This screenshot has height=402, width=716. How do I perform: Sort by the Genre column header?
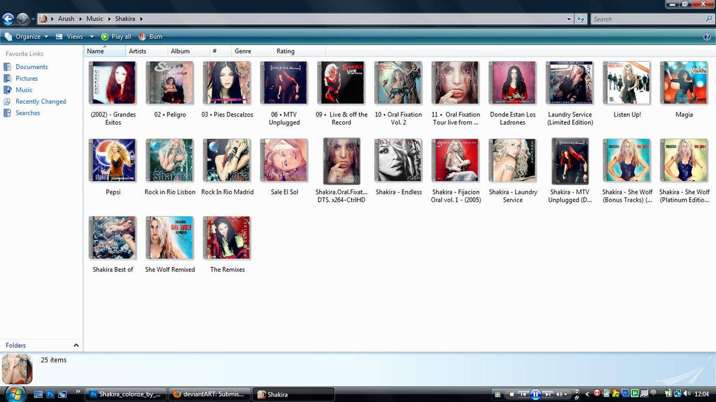[x=252, y=51]
